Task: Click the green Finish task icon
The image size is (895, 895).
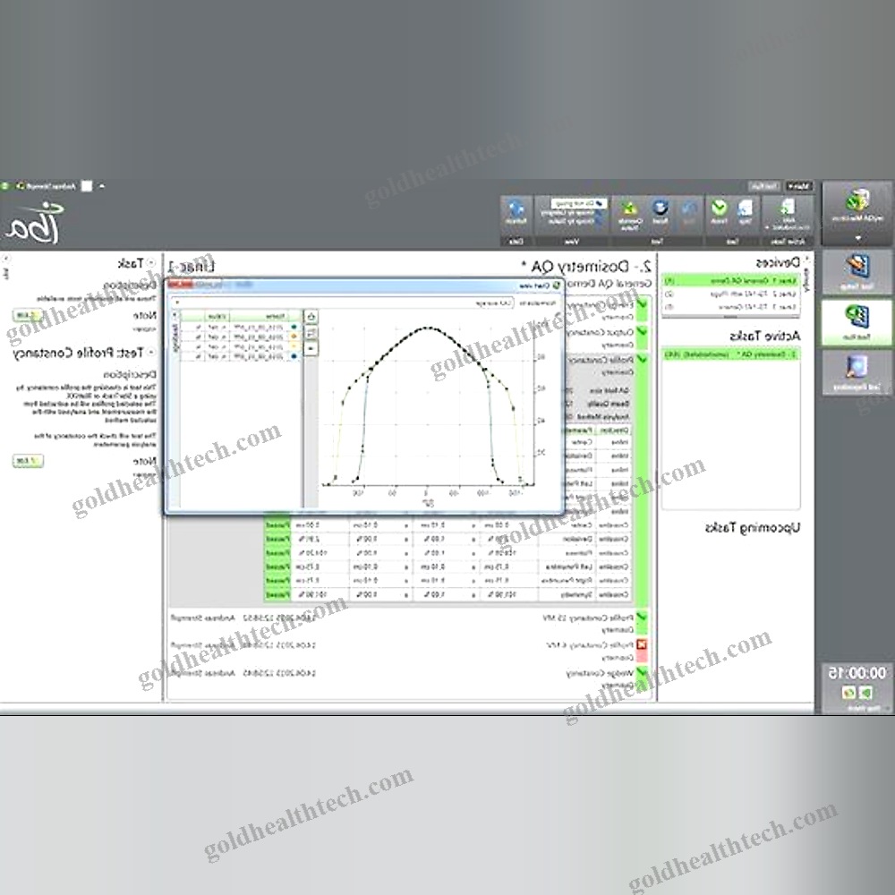Action: point(720,208)
